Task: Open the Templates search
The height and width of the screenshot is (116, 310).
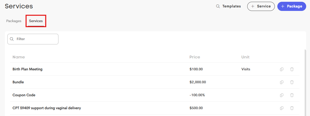Action: click(228, 6)
